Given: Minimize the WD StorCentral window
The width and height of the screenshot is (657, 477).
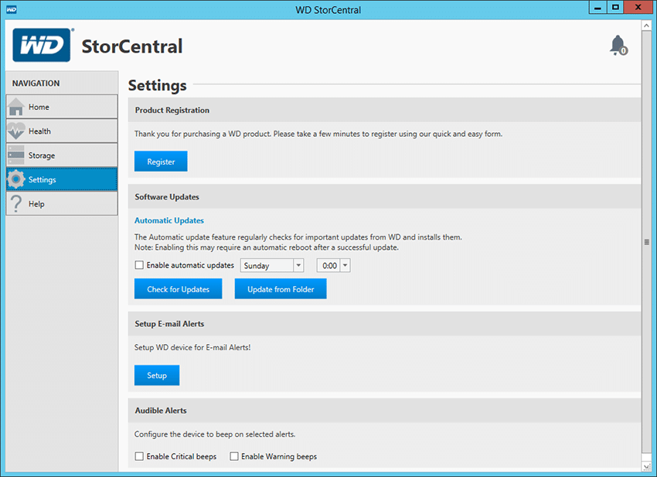Looking at the screenshot, I should pos(597,8).
